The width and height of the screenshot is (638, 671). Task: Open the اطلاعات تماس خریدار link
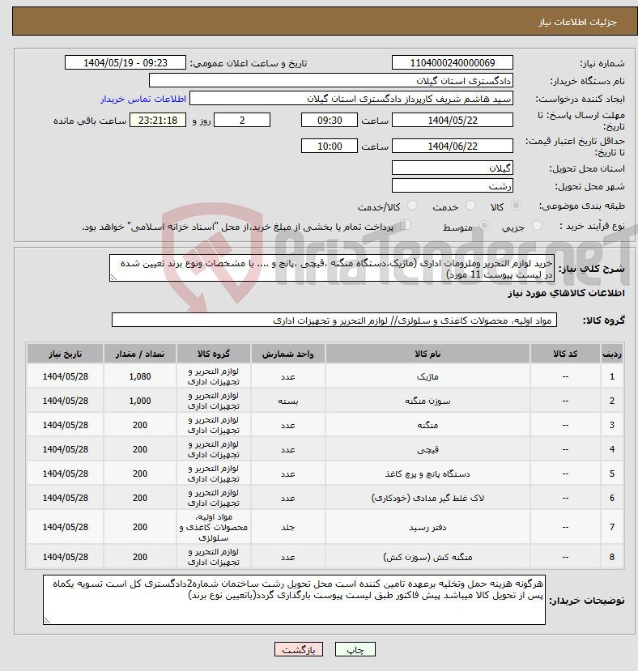coord(143,99)
